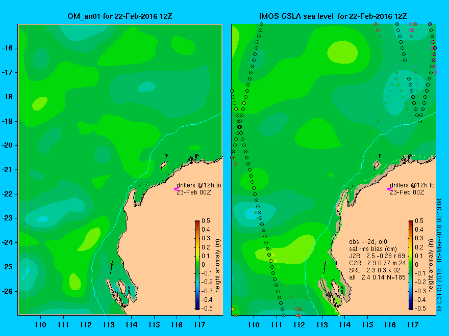
Task: Click longitude 111 label under right map
Action: click(277, 325)
